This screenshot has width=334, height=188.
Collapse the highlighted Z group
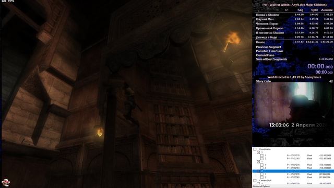(x=258, y=171)
